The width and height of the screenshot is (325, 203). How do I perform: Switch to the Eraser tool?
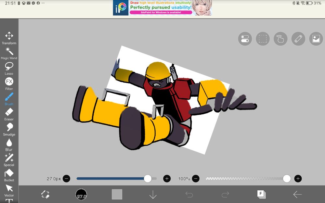click(9, 114)
